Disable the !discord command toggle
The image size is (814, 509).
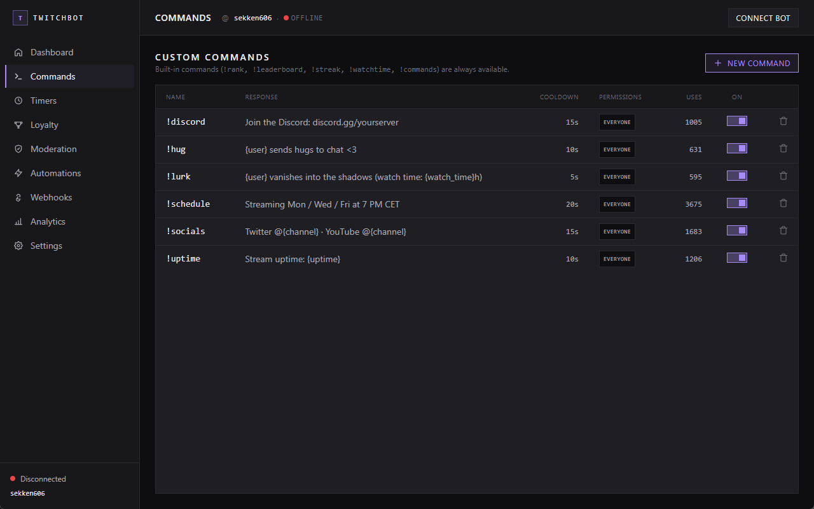[737, 121]
